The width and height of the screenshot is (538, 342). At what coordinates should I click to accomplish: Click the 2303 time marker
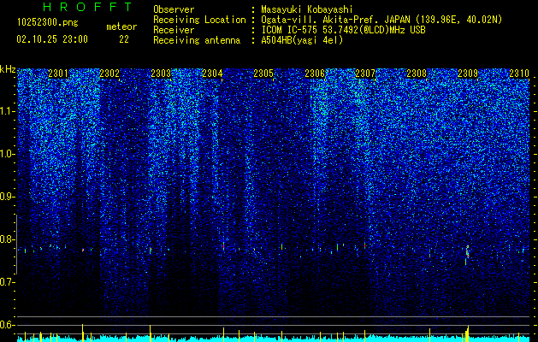161,74
